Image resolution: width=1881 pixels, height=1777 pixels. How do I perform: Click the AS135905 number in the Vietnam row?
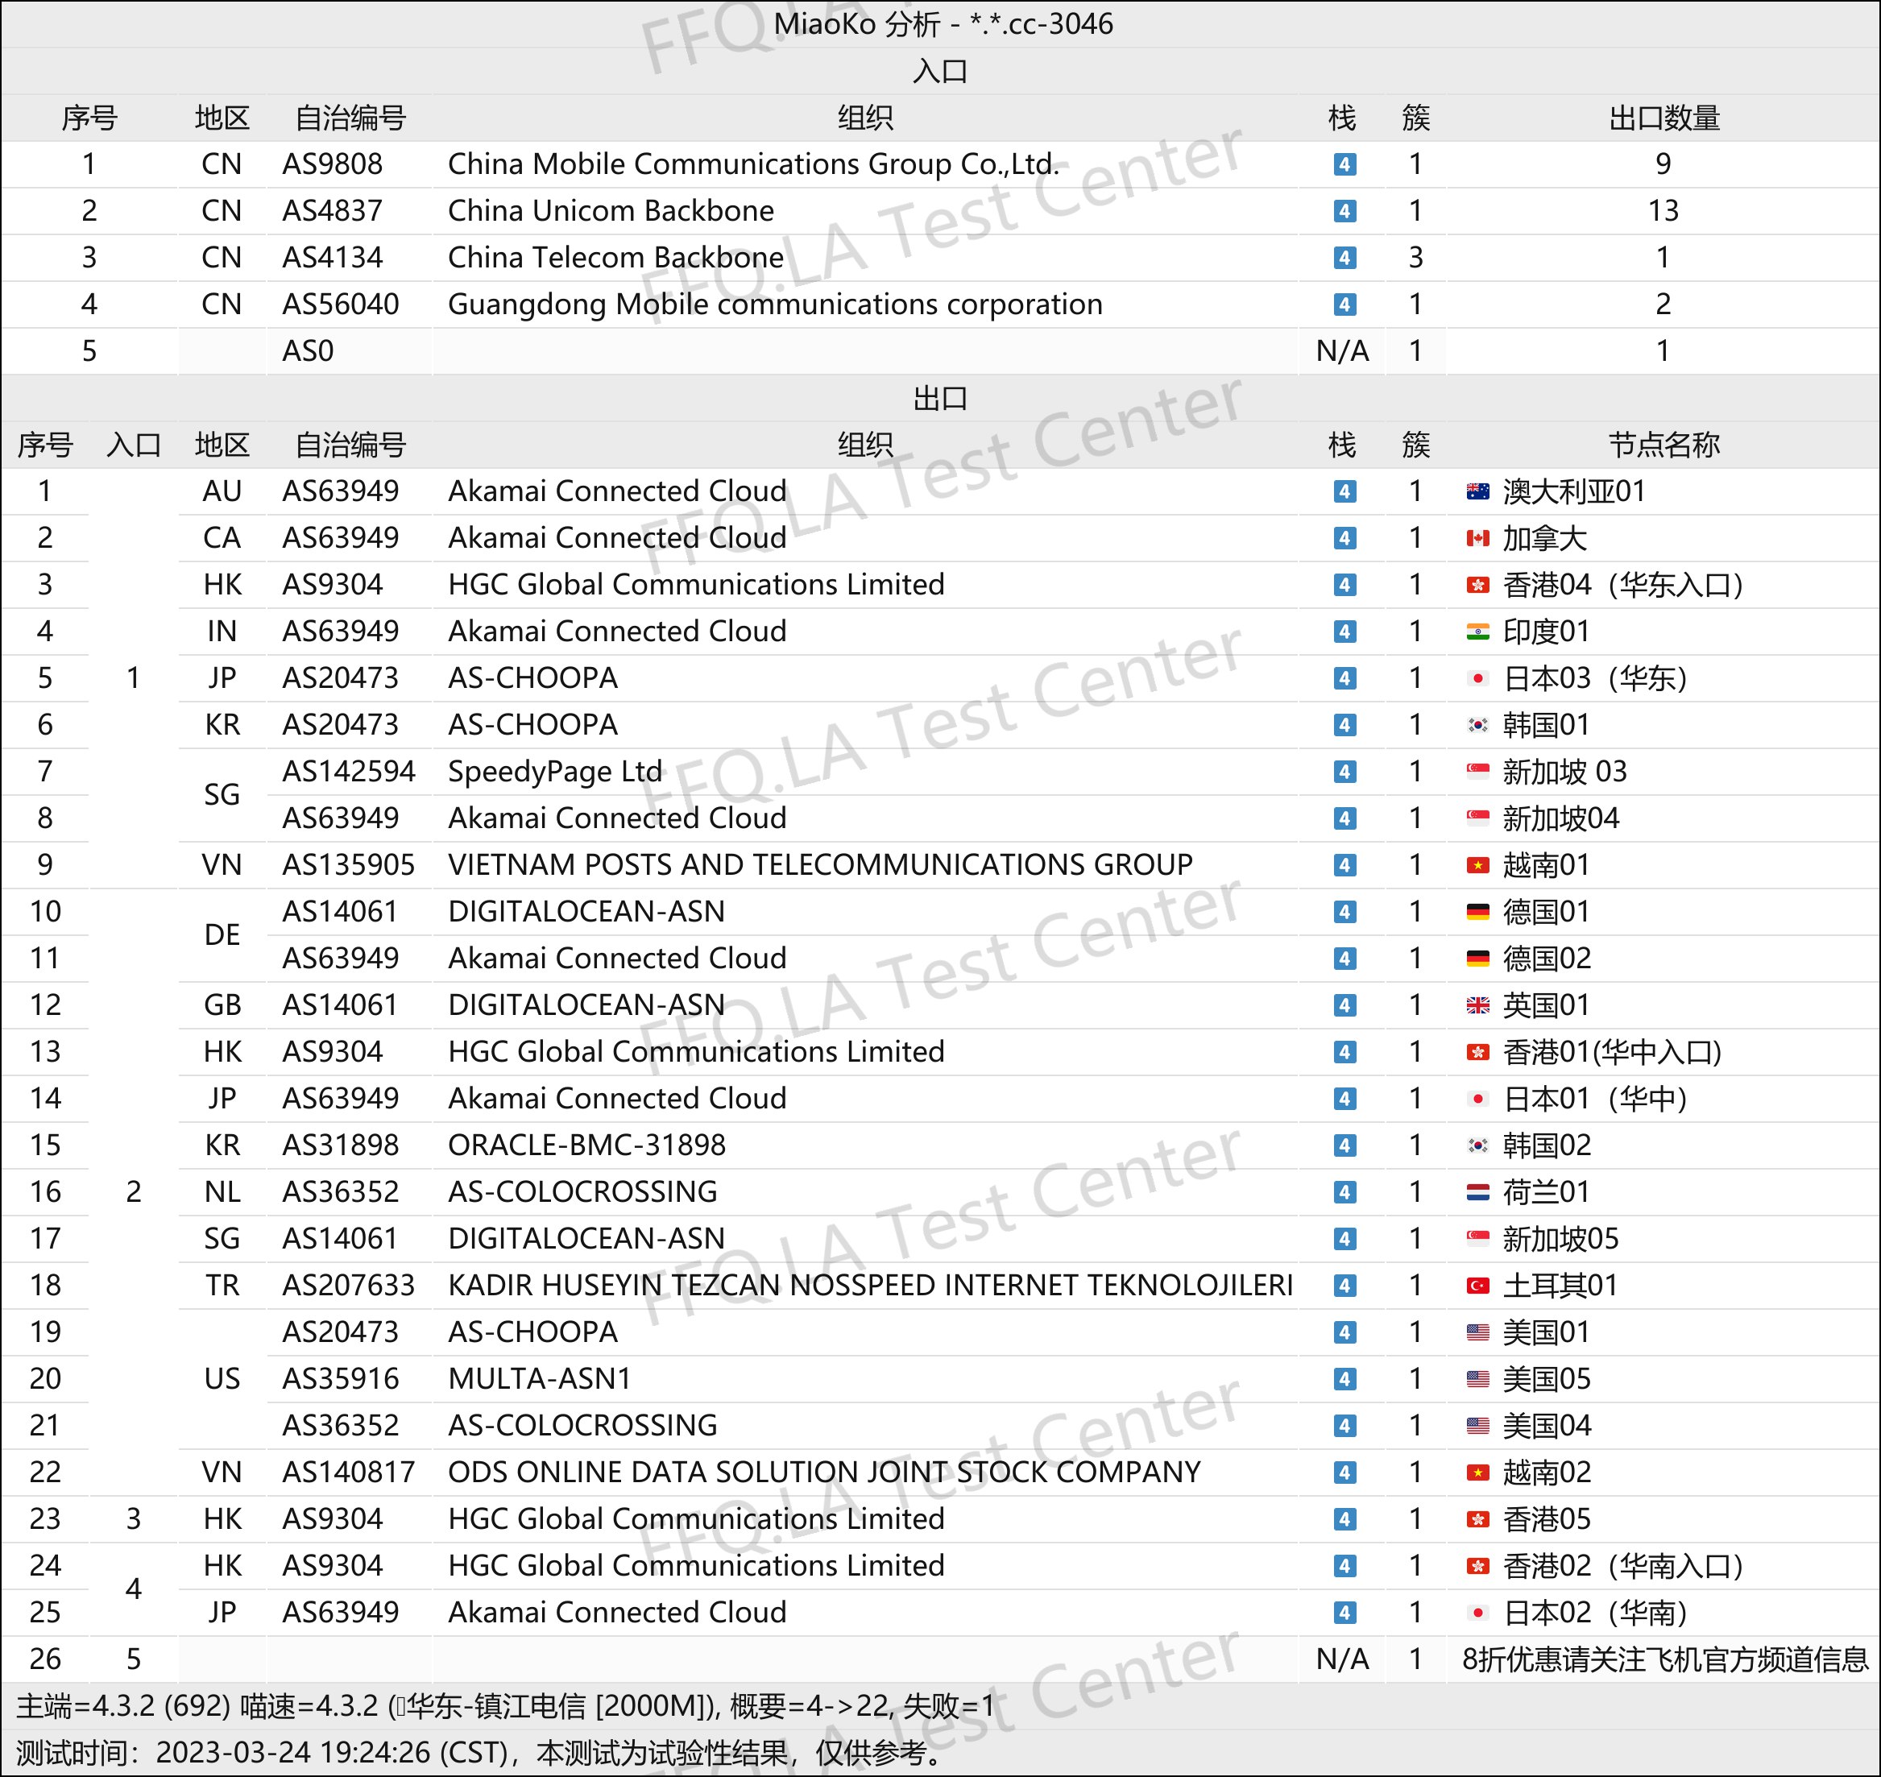tap(349, 865)
